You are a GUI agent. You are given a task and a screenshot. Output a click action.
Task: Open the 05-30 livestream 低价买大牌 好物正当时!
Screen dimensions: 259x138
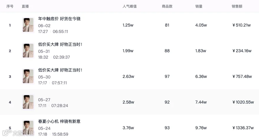click(x=60, y=70)
